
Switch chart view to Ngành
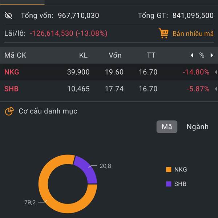(198, 127)
